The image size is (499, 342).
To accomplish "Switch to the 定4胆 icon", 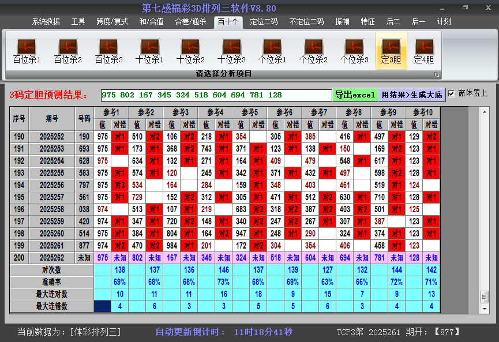I will tap(424, 51).
